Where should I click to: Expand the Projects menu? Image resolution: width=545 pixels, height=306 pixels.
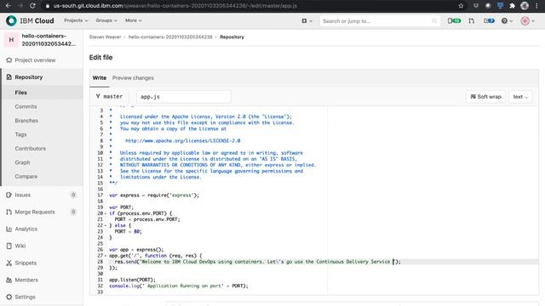(76, 20)
